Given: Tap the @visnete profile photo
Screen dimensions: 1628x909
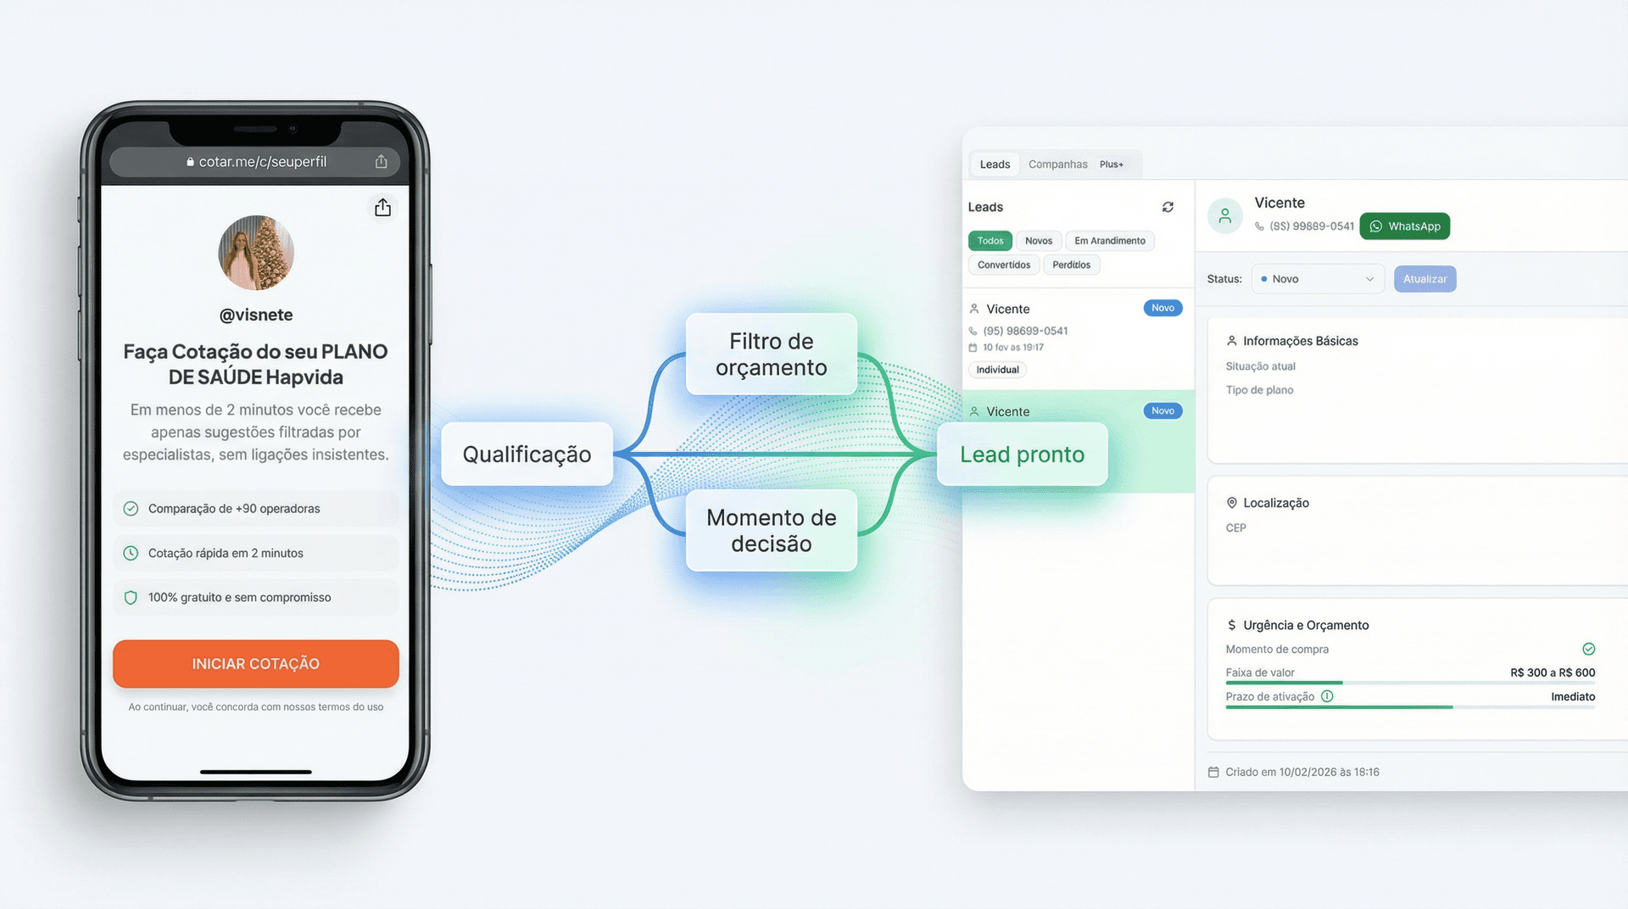Looking at the screenshot, I should (256, 253).
